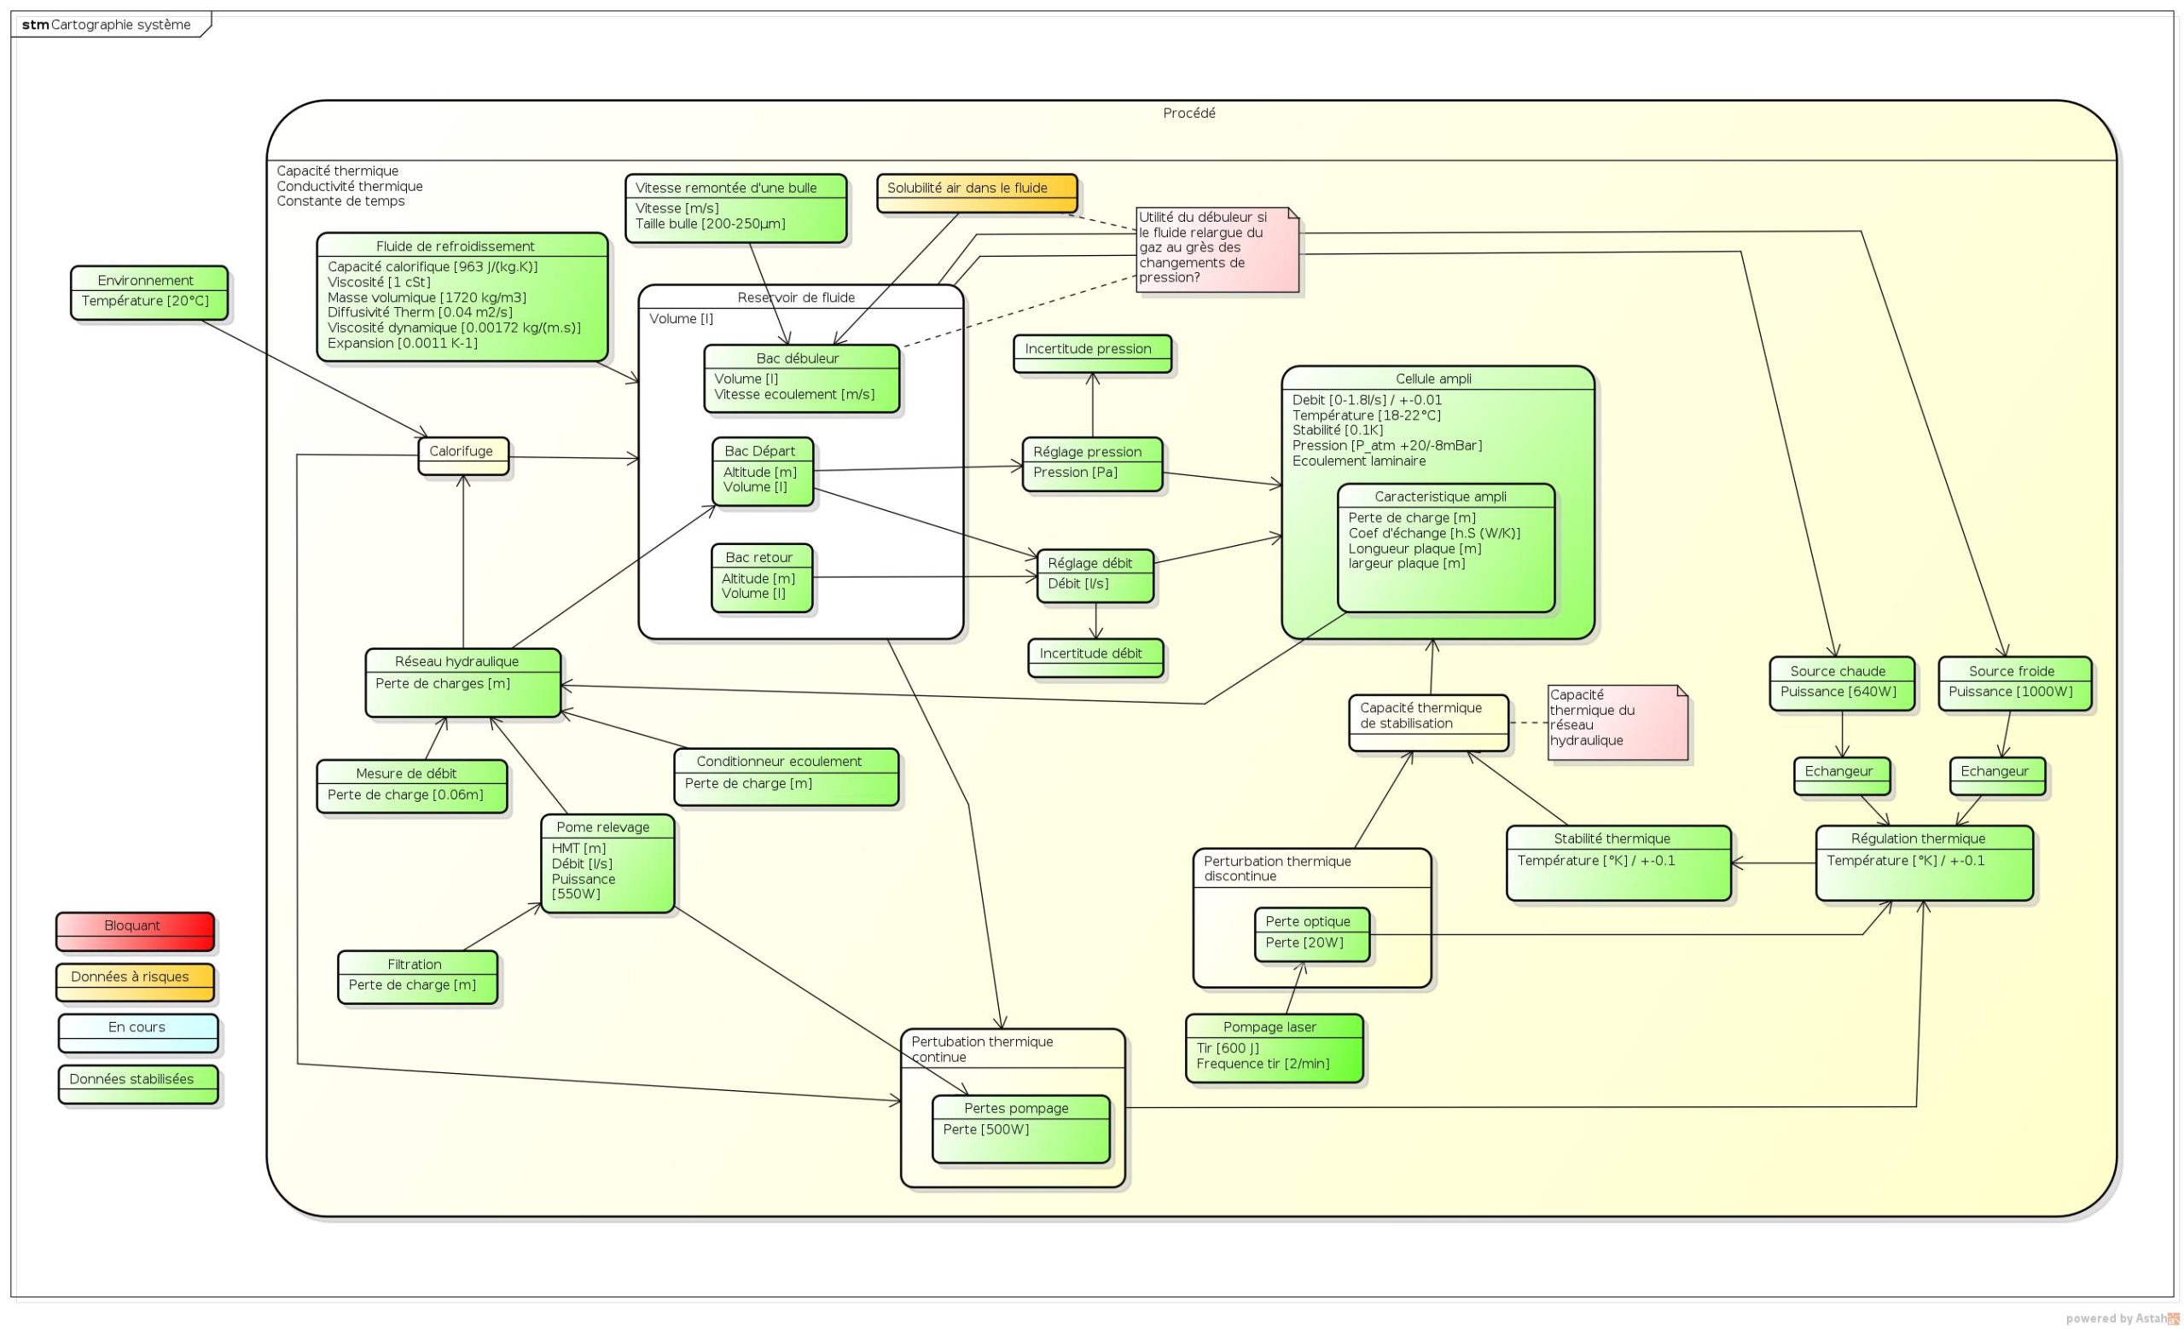Image resolution: width=2184 pixels, height=1329 pixels.
Task: Click the Astah logo icon in the watermark
Action: click(x=2174, y=1319)
